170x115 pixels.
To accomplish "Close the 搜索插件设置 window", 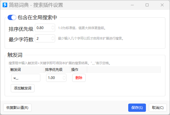I will click(x=162, y=5).
